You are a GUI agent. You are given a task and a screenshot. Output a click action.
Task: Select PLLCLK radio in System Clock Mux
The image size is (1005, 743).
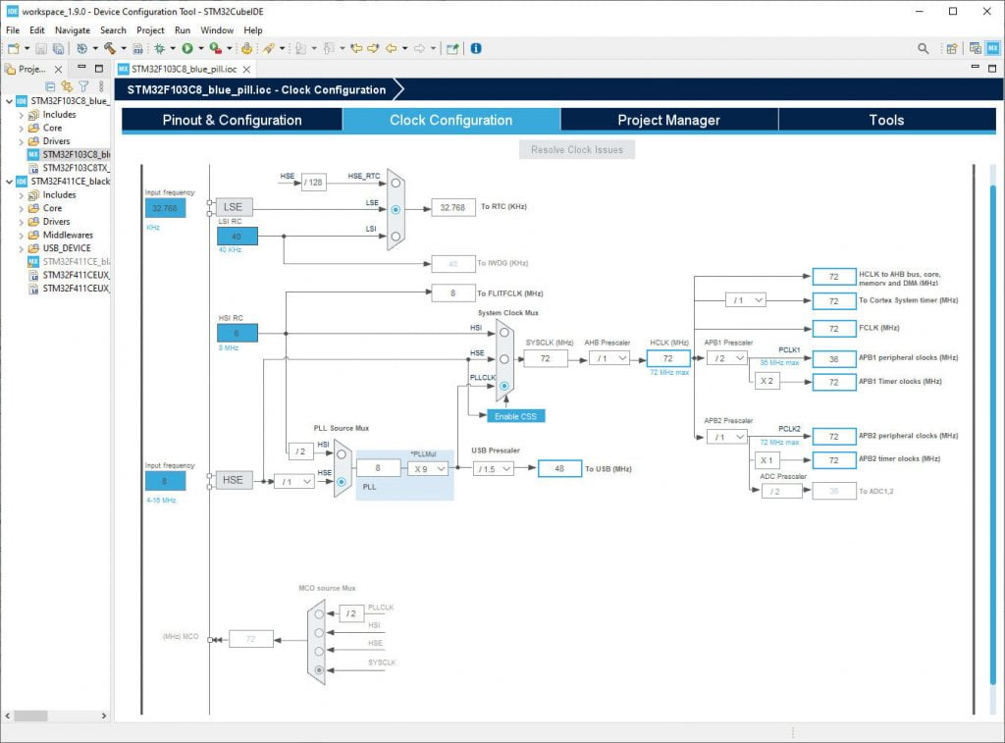(x=504, y=386)
